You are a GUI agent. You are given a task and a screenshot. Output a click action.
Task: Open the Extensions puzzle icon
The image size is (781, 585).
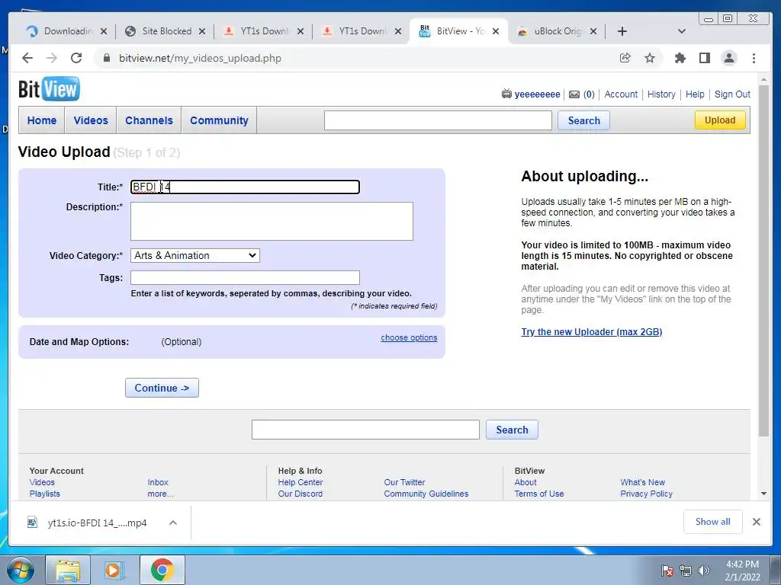[680, 58]
